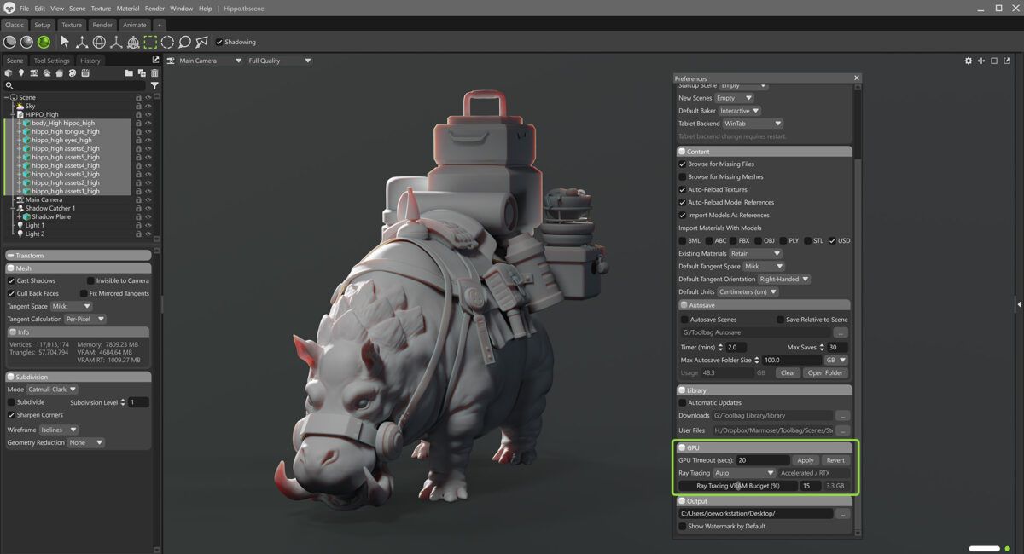
Task: Open viewport settings gear icon
Action: tap(969, 61)
